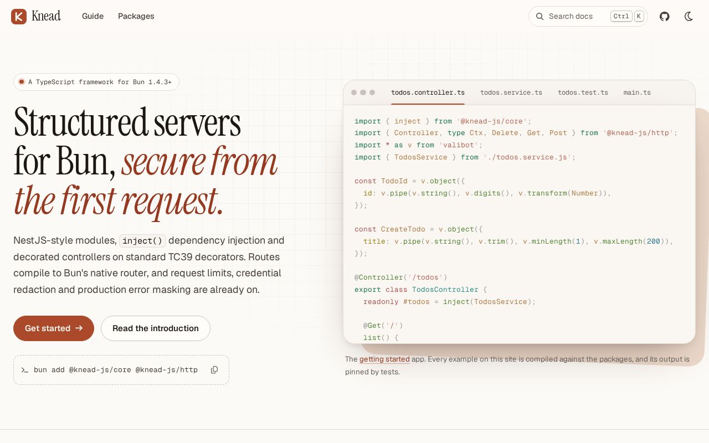Switch to todos.service.ts tab
Screen dimensions: 709x443
click(x=511, y=92)
